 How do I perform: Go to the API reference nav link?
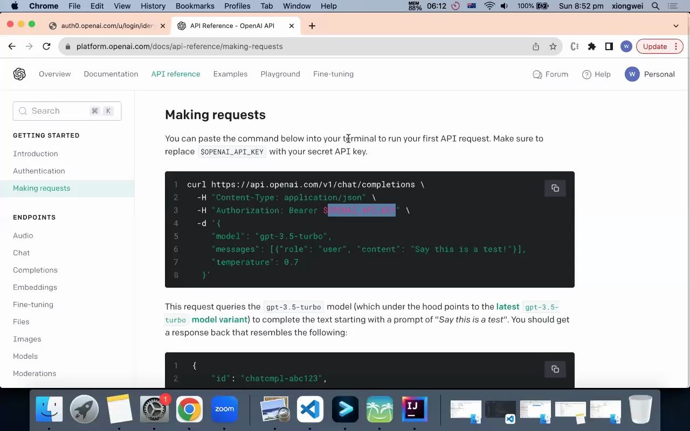point(176,74)
